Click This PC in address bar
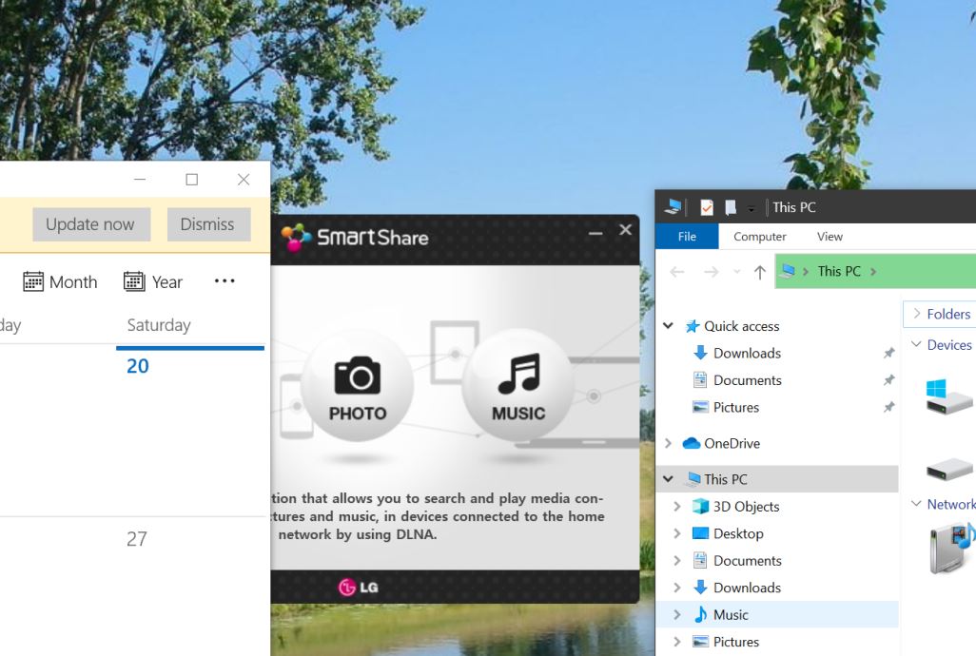 point(839,271)
